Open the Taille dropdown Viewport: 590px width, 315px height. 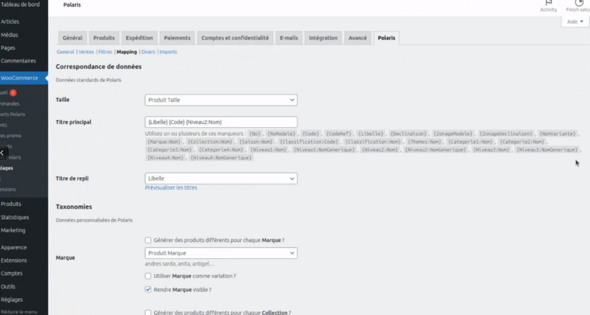[x=221, y=100]
